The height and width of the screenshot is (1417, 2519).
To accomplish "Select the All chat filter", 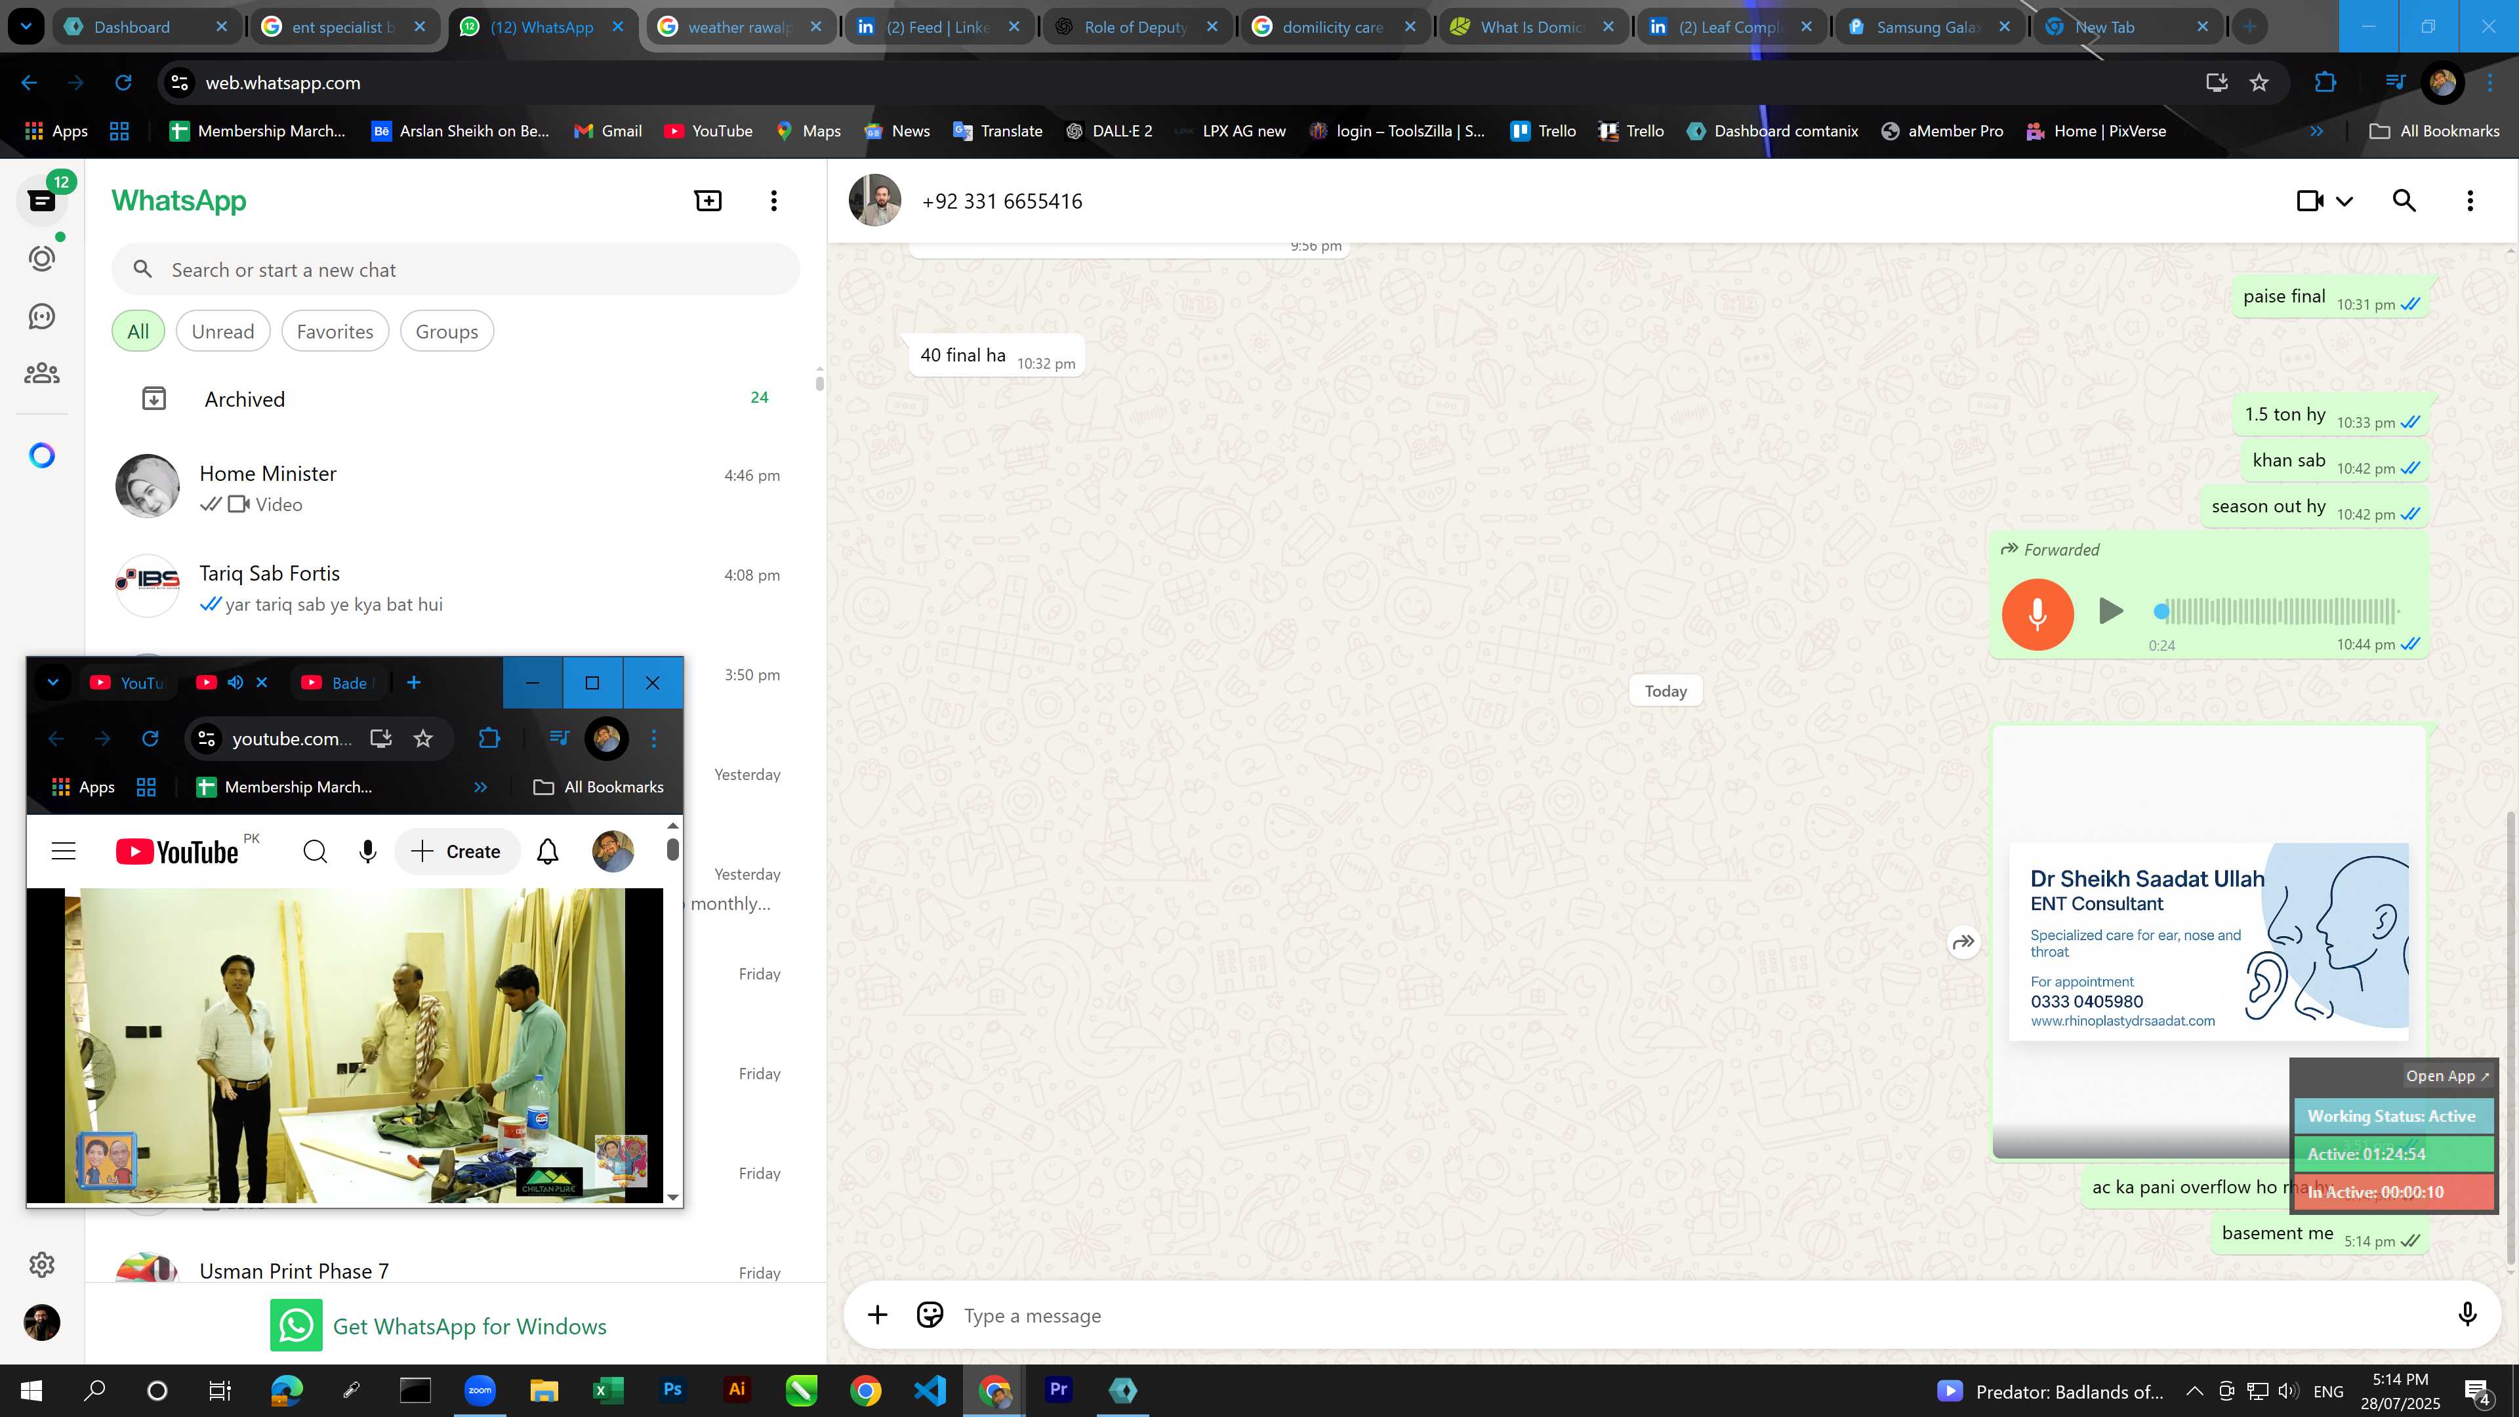I will [138, 331].
